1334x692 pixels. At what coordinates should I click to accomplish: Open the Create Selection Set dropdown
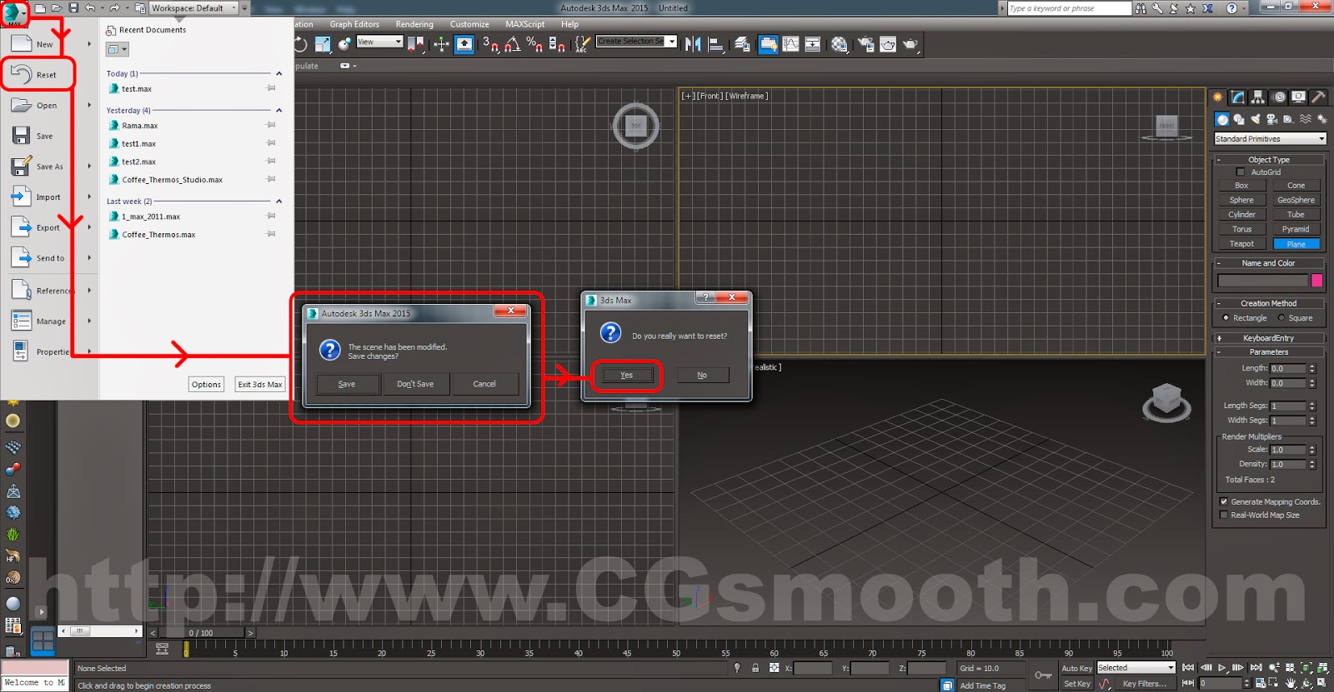click(636, 42)
